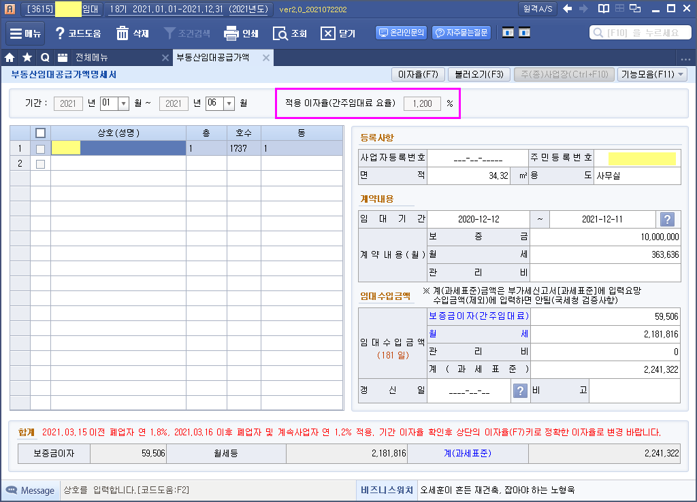
Task: Click the 원격A/S remote support button
Action: coord(538,8)
